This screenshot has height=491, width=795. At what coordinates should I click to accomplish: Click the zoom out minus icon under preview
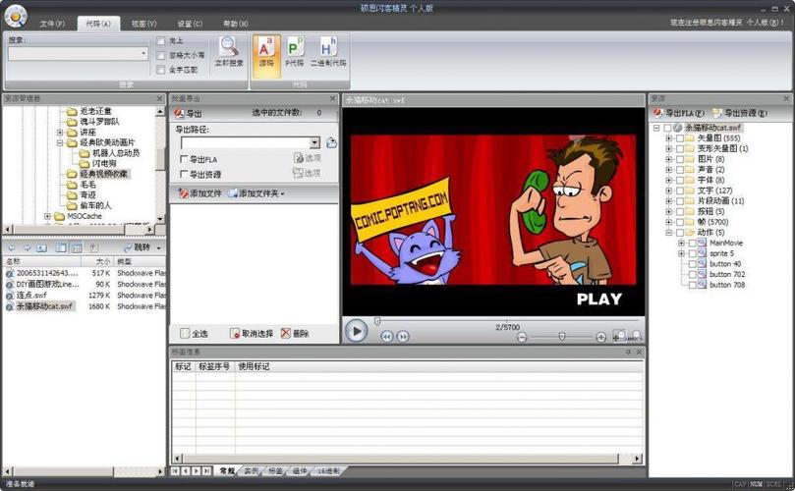tap(522, 337)
